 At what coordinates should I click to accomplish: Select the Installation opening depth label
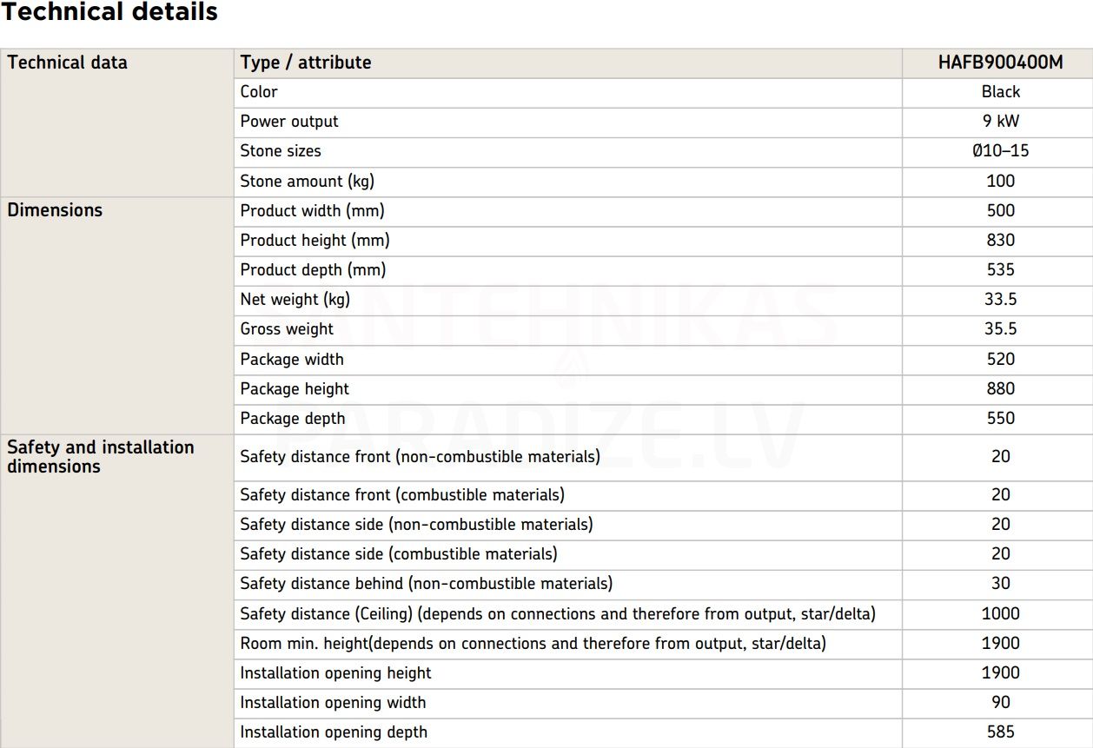click(334, 732)
